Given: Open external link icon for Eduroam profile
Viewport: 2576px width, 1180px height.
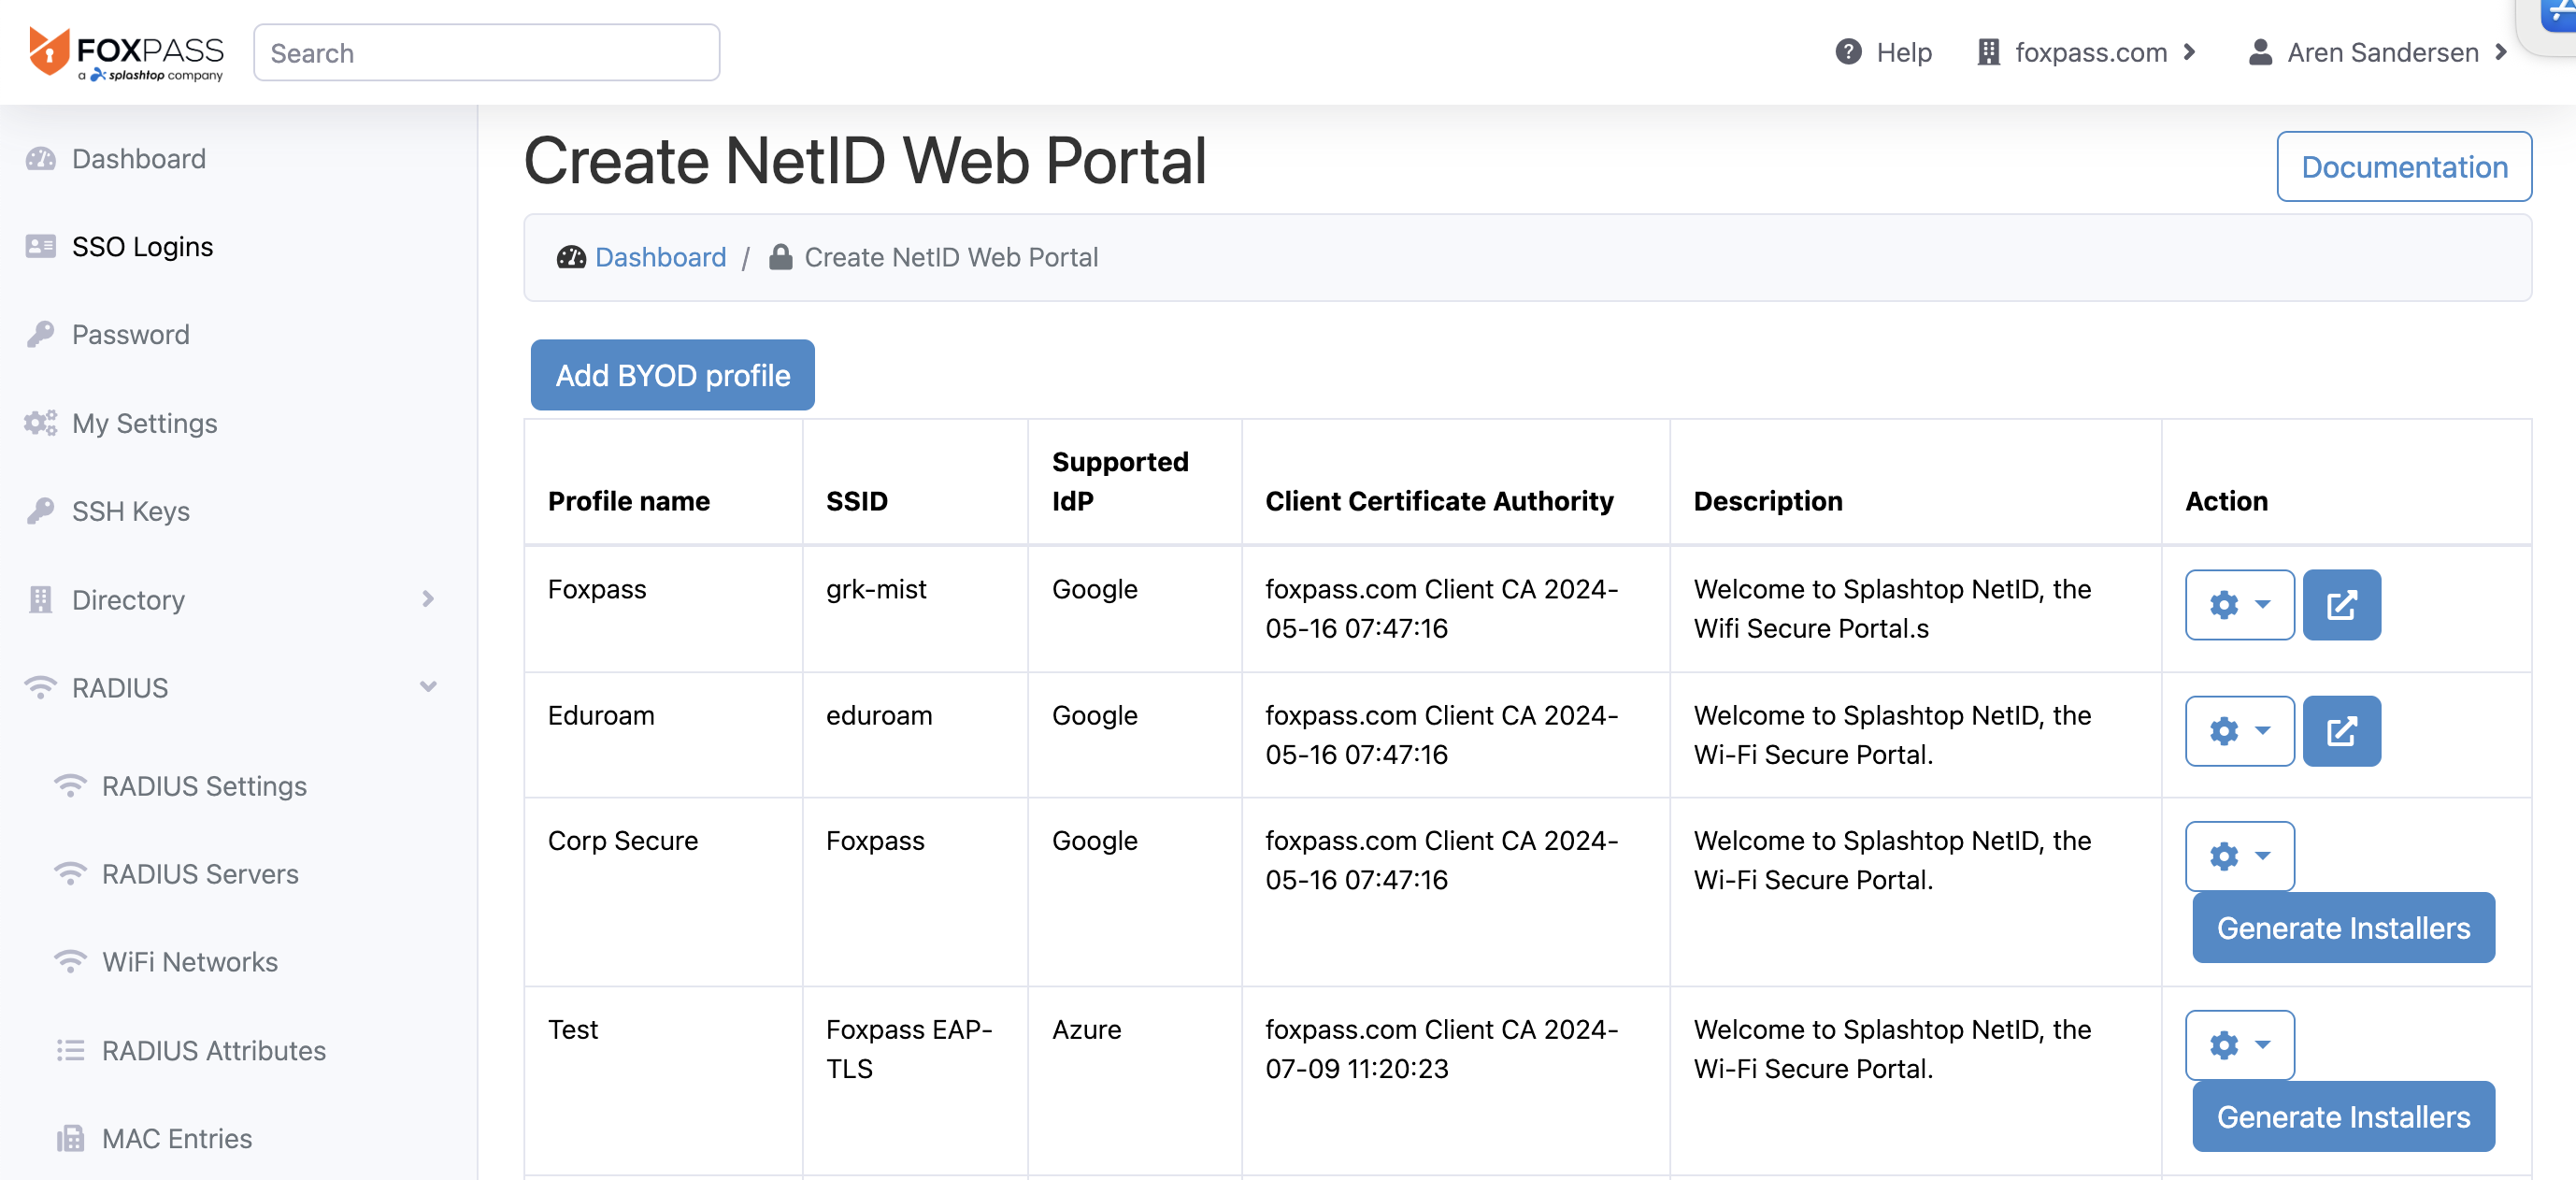Looking at the screenshot, I should pyautogui.click(x=2341, y=731).
